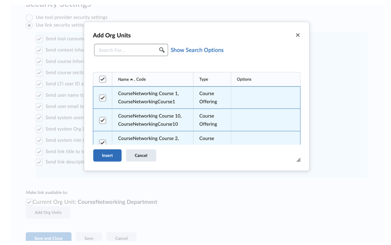Click the Add Org Units button

point(48,212)
